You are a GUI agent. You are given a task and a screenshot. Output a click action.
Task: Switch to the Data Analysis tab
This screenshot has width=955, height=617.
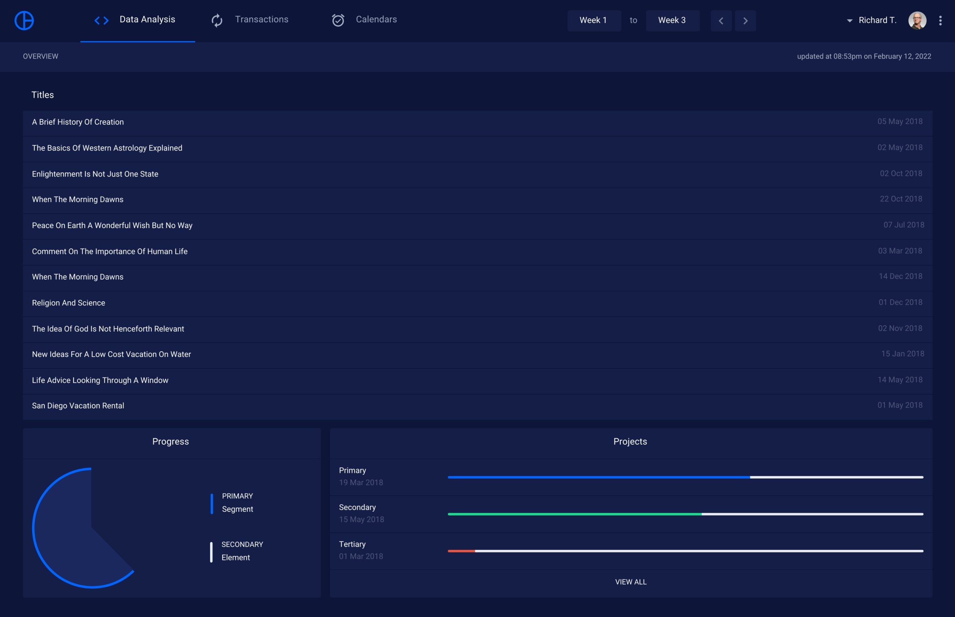point(138,21)
